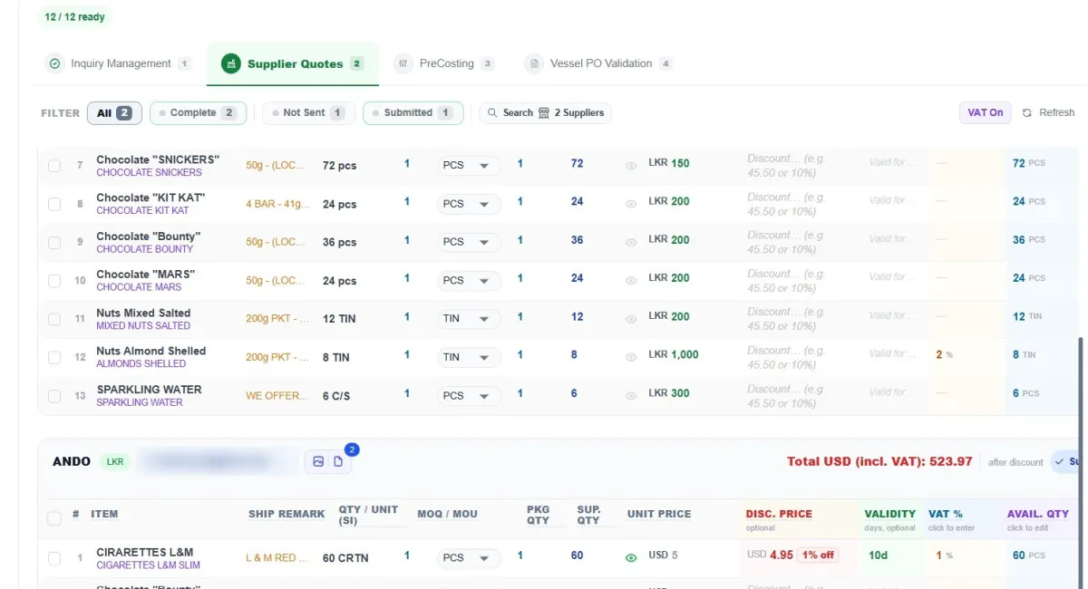Tick the SPARKLING WATER row checkbox

[x=54, y=396]
